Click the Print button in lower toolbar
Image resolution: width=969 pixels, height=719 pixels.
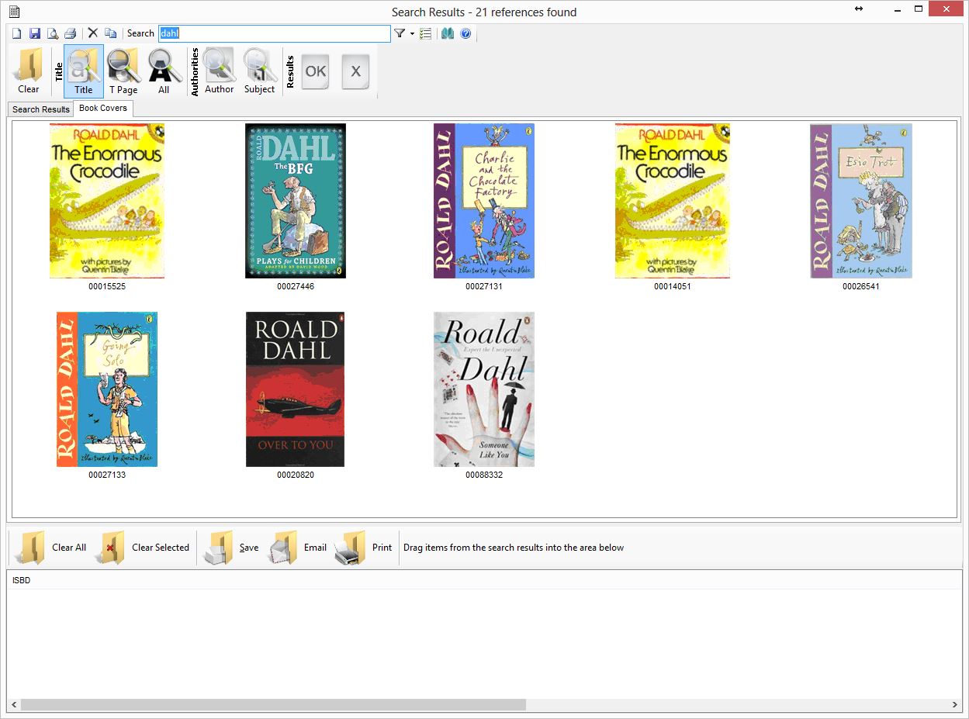tap(363, 548)
